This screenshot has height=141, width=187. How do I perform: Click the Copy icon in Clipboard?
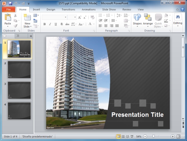coord(15,21)
